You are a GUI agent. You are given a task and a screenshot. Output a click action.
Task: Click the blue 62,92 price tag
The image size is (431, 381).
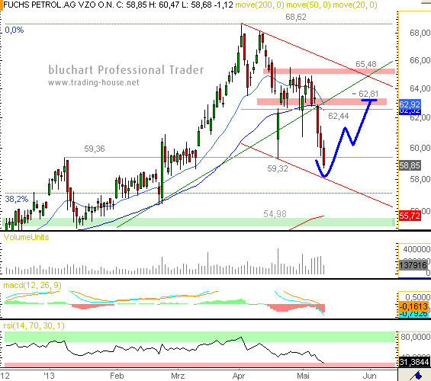[x=410, y=104]
